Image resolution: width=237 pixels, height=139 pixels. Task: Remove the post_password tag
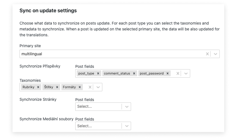[x=168, y=73]
